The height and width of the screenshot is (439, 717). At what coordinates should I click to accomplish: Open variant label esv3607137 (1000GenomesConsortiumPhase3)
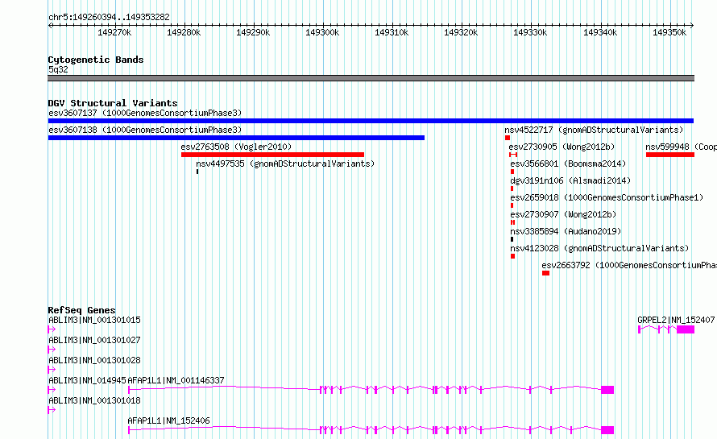coord(145,113)
